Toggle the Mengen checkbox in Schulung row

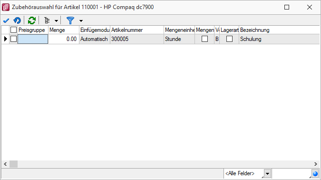point(204,39)
